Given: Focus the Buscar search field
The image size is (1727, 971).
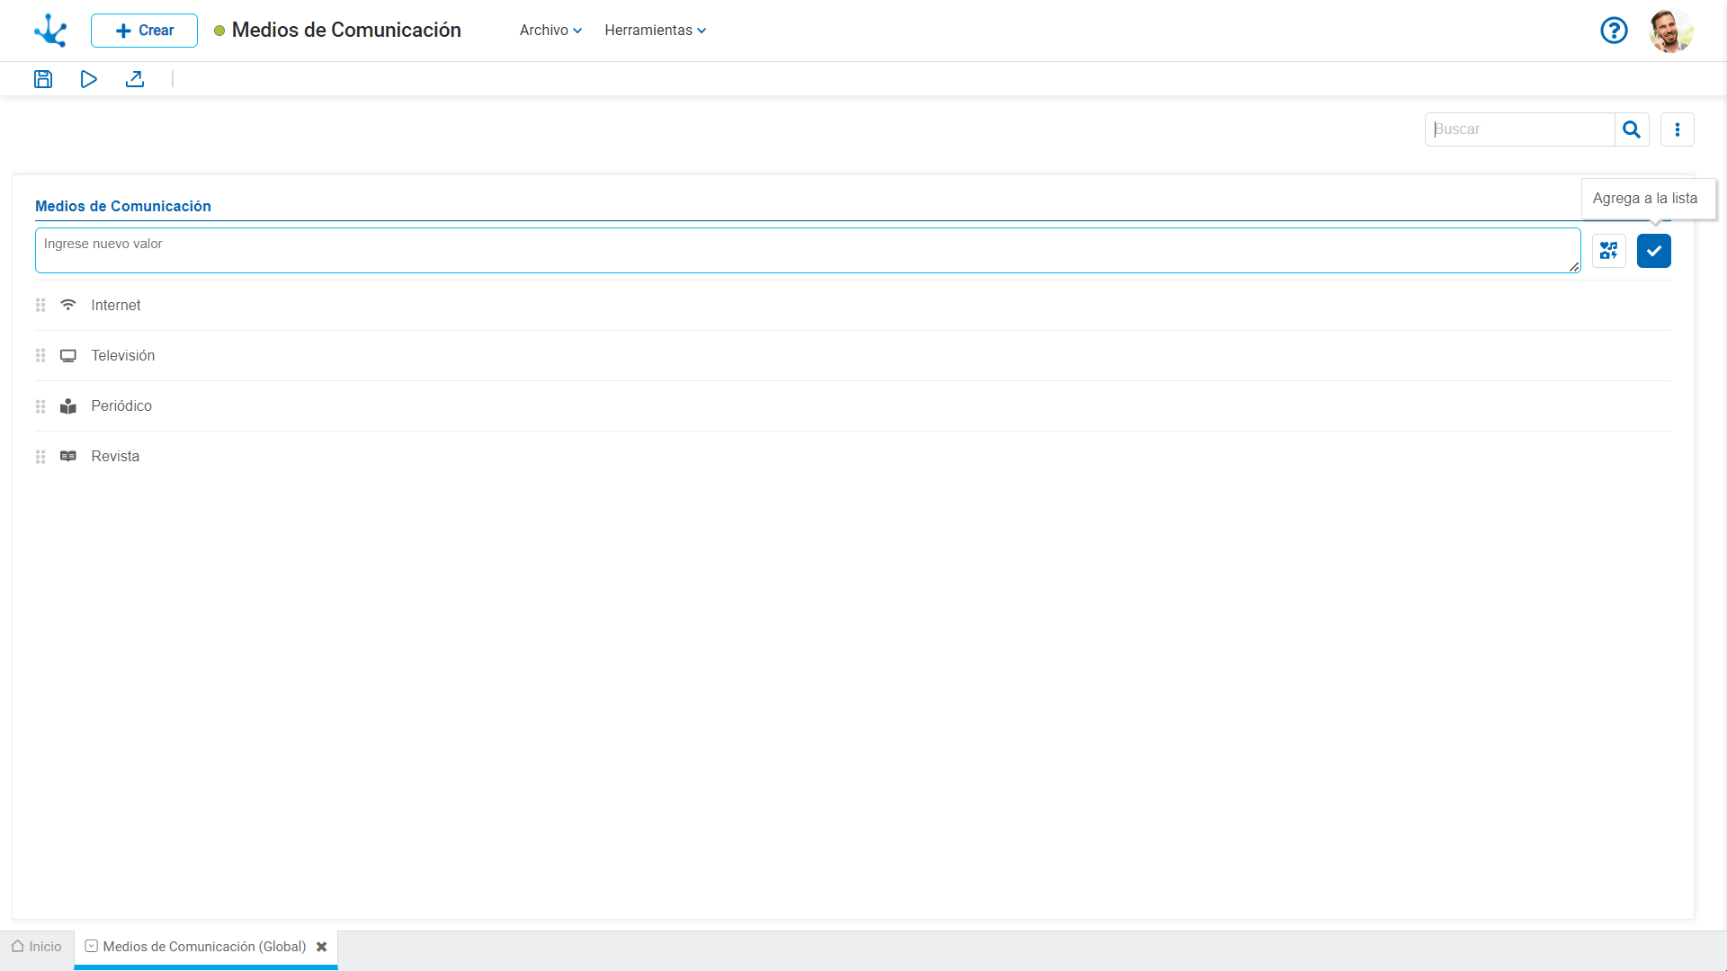Looking at the screenshot, I should pos(1520,129).
